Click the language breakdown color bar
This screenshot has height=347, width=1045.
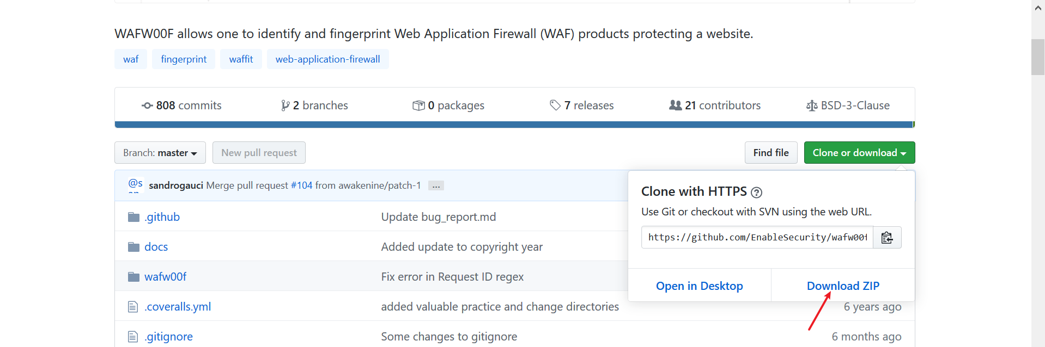514,125
